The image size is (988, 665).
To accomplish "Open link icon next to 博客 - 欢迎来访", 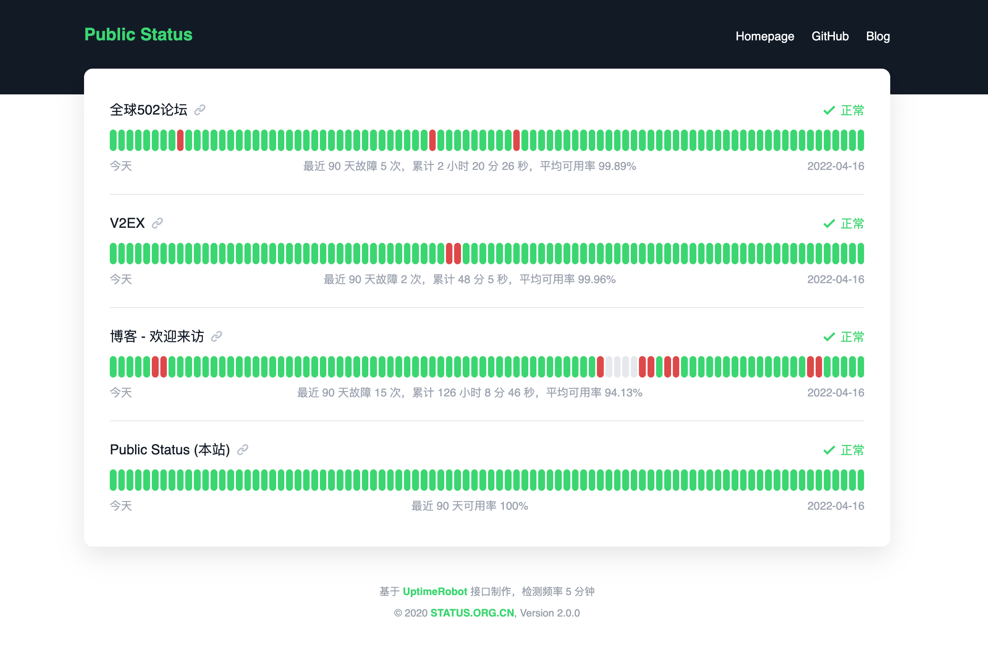I will [x=217, y=336].
